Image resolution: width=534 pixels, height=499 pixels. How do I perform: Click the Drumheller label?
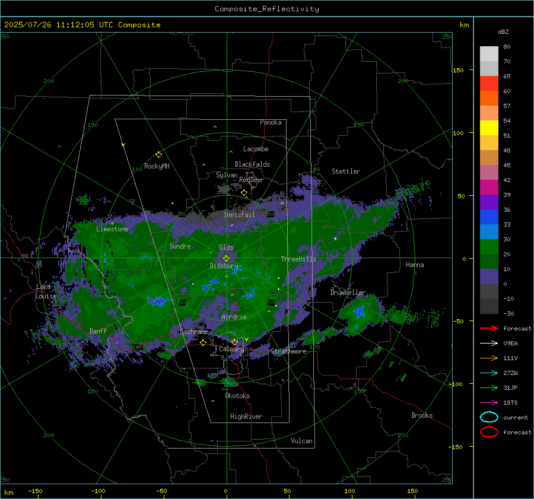(347, 293)
